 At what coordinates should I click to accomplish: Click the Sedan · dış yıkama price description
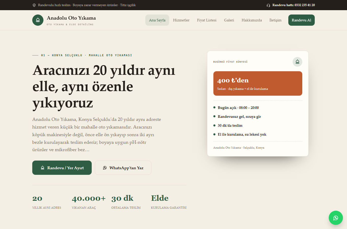click(243, 89)
